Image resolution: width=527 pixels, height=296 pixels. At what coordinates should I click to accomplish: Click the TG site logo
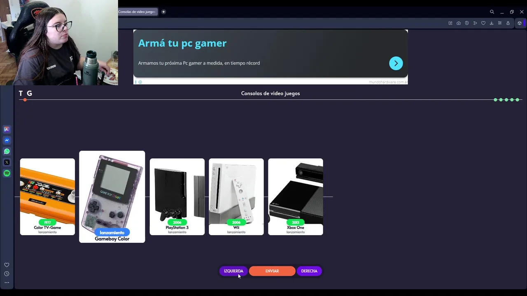(26, 93)
